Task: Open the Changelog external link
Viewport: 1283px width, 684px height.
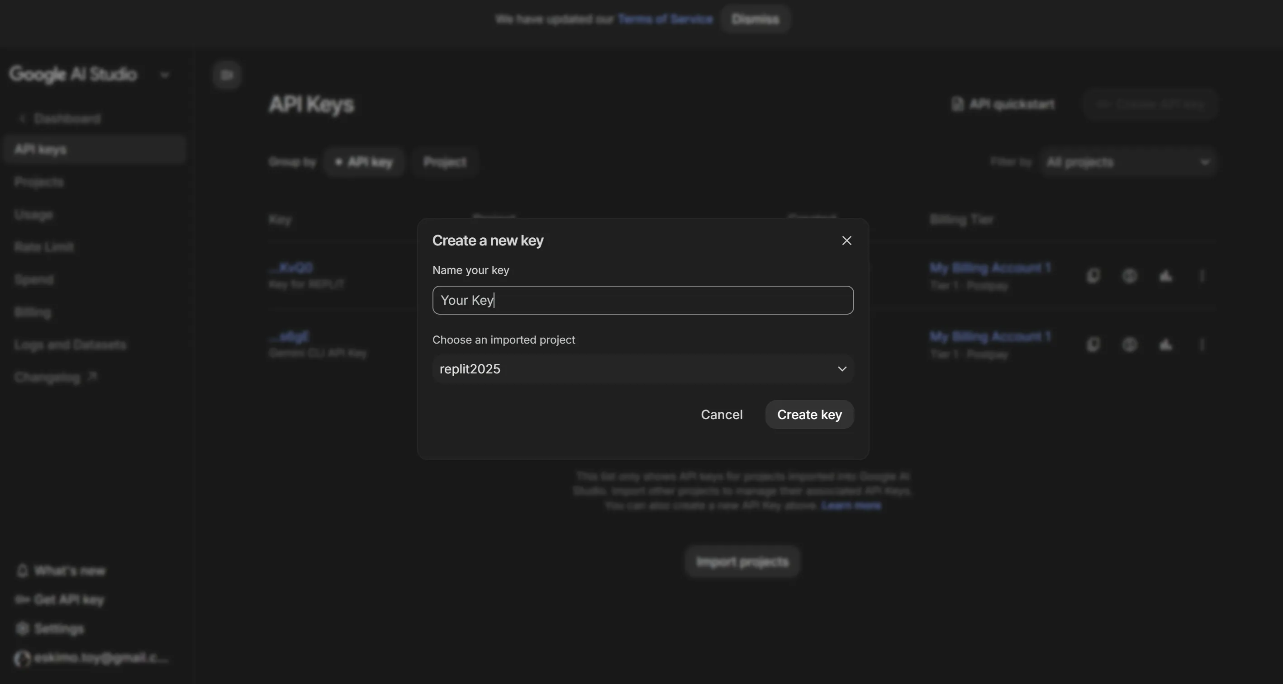Action: coord(55,377)
